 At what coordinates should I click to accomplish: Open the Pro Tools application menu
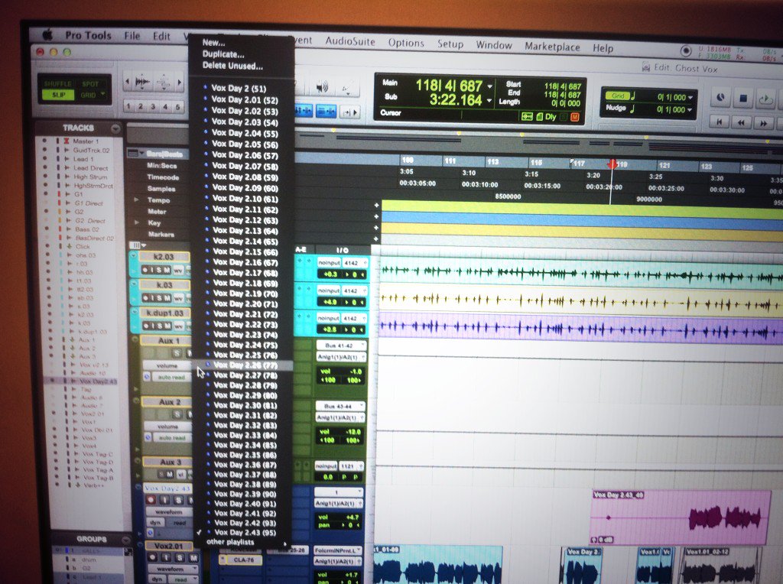coord(88,35)
